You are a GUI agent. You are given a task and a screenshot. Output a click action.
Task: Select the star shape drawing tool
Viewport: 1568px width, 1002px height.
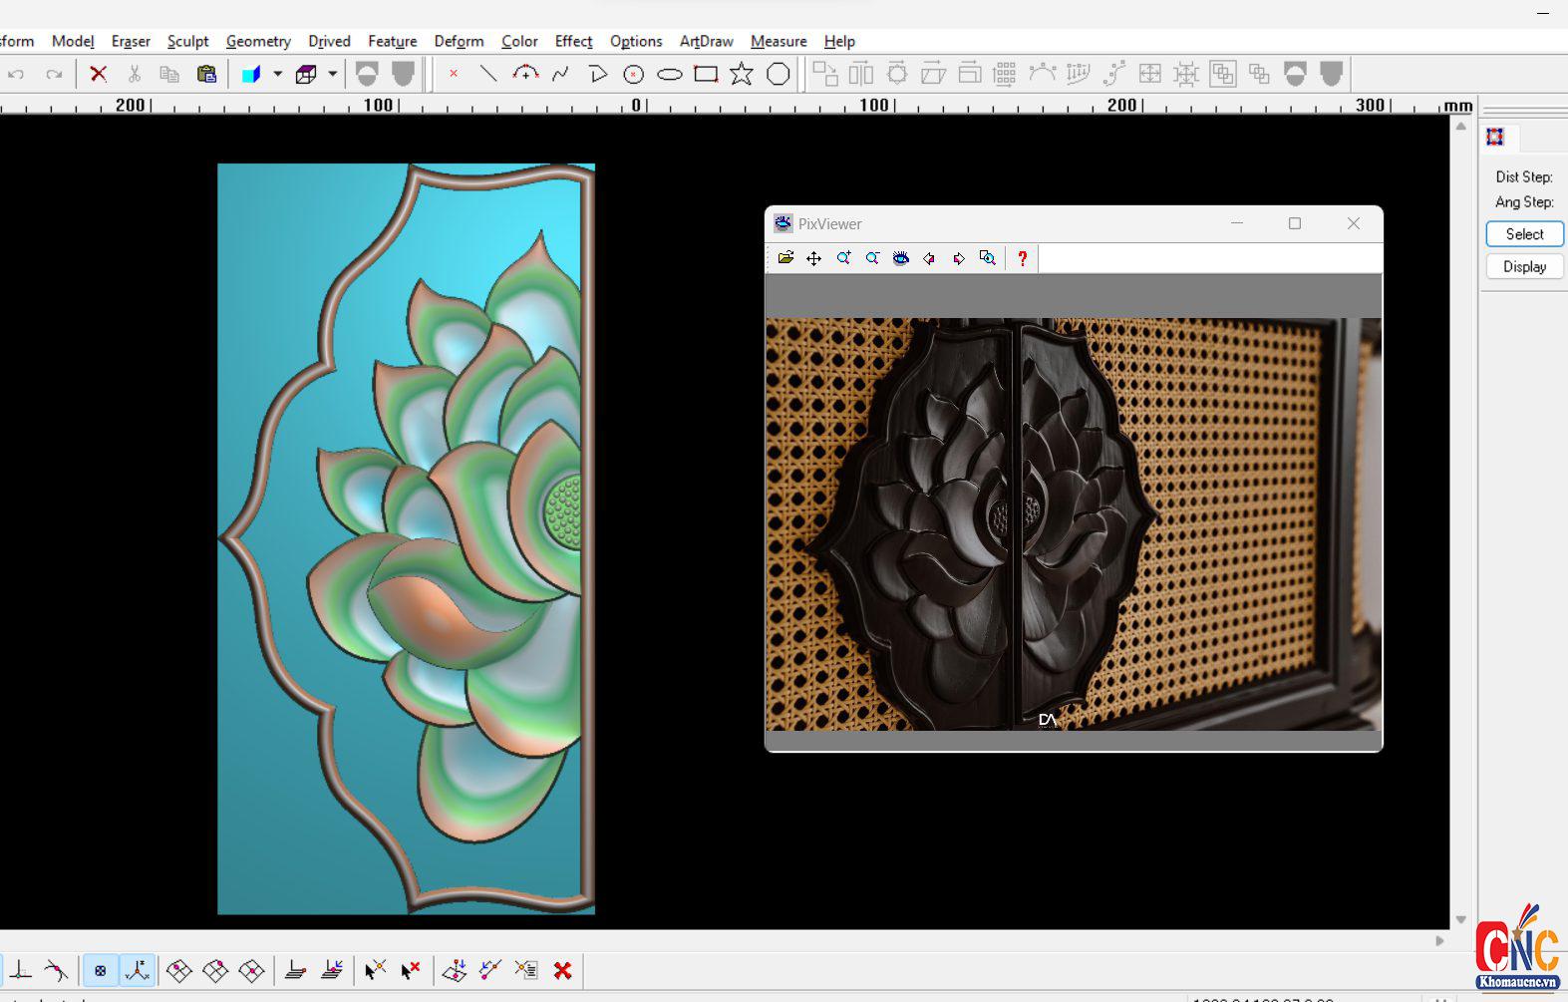tap(742, 74)
